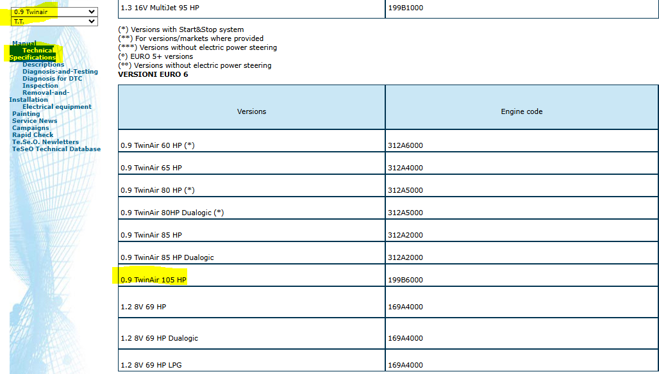Image resolution: width=659 pixels, height=374 pixels.
Task: Select Technical Specifications in the sidebar
Action: pyautogui.click(x=33, y=54)
